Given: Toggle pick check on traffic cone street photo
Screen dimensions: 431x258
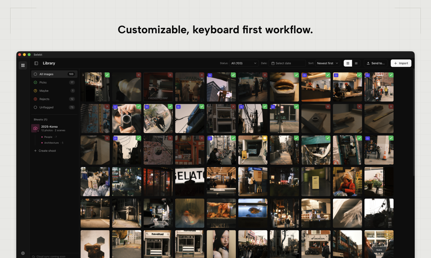Looking at the screenshot, I should (391, 138).
